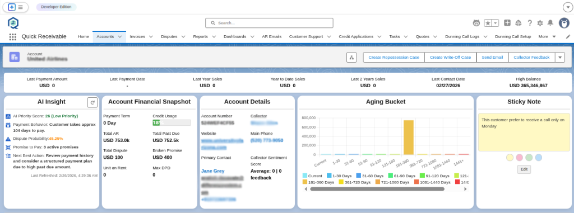Screen dimensions: 574x213
Task: Click the favorites star icon
Action: coord(488,23)
